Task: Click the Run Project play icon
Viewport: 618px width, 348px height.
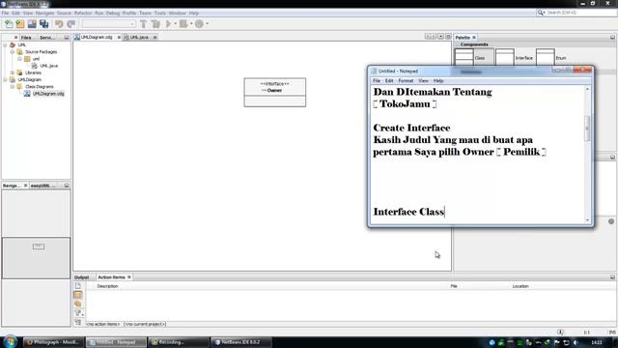Action: (x=169, y=24)
